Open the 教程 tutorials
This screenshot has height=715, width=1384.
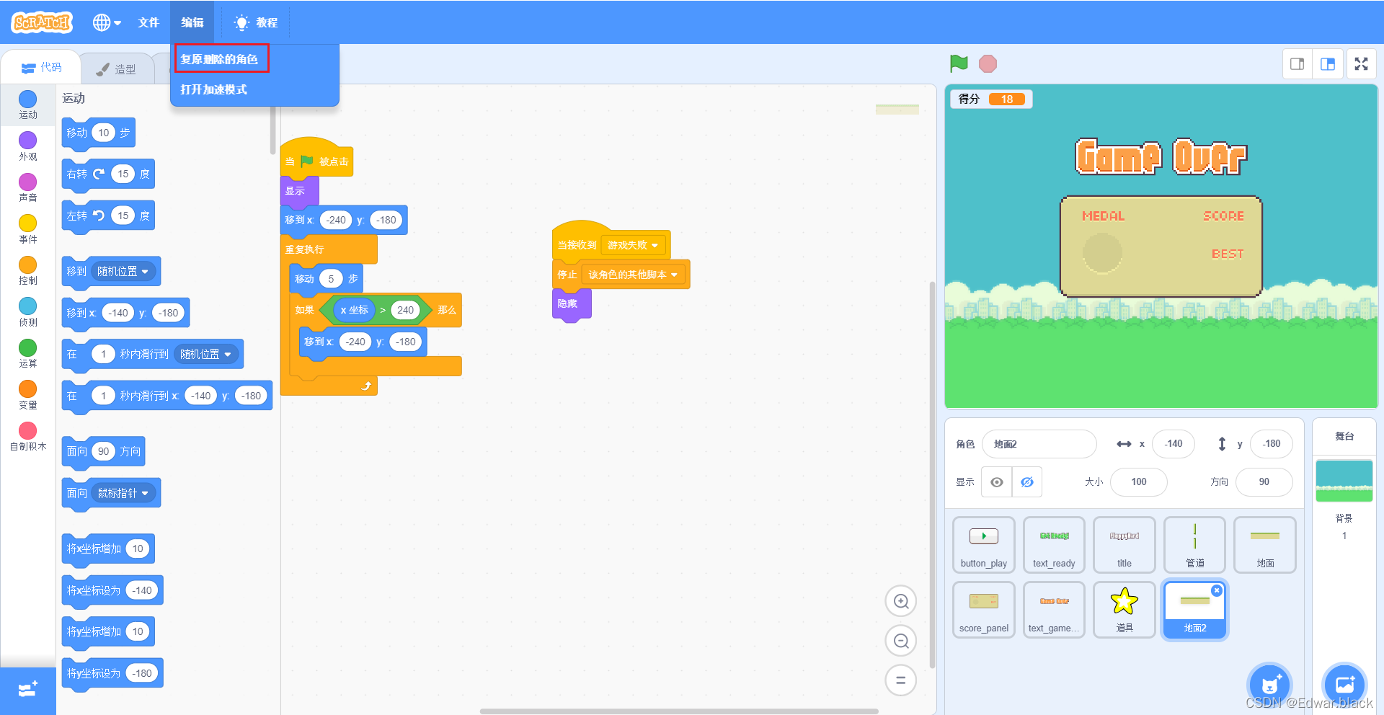(x=256, y=22)
